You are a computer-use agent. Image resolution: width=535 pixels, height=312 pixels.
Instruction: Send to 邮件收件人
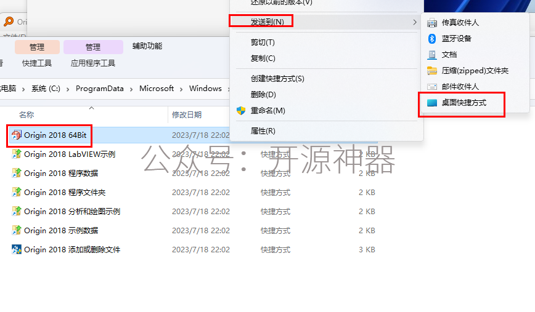(460, 87)
